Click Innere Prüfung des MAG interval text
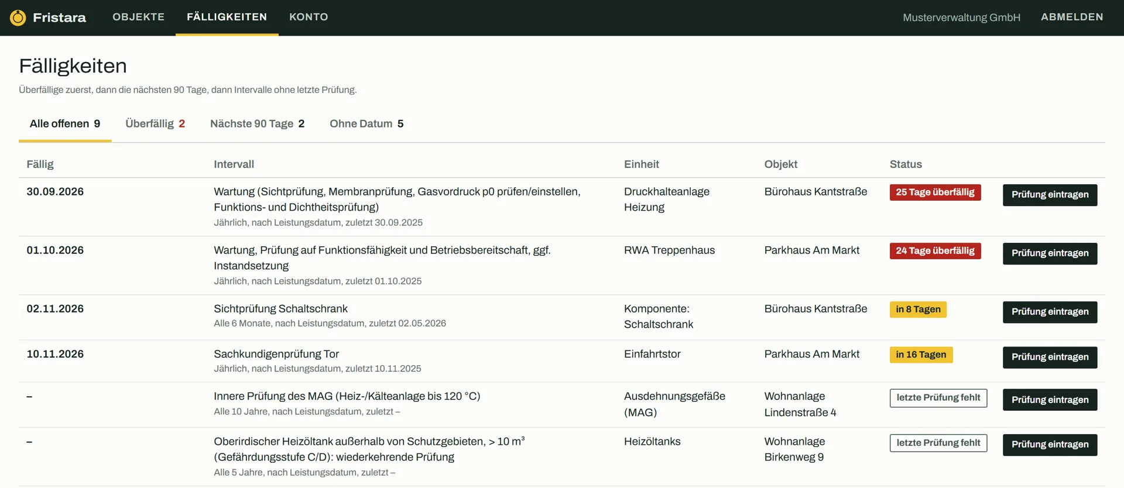The image size is (1124, 488). pos(347,396)
